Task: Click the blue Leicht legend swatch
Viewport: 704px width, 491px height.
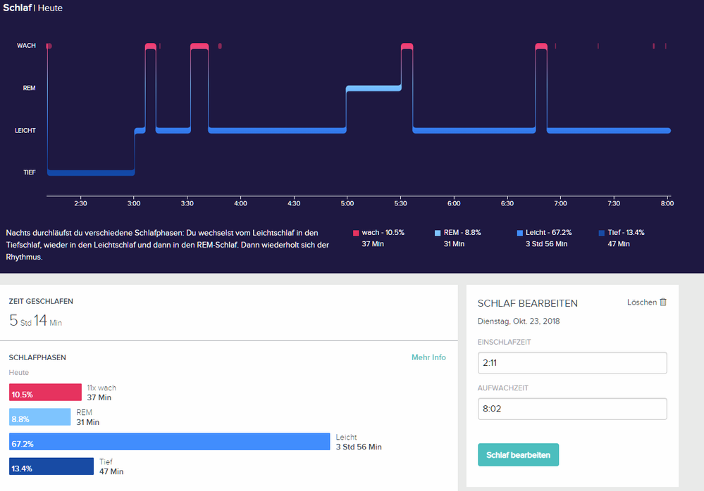Action: pyautogui.click(x=520, y=233)
